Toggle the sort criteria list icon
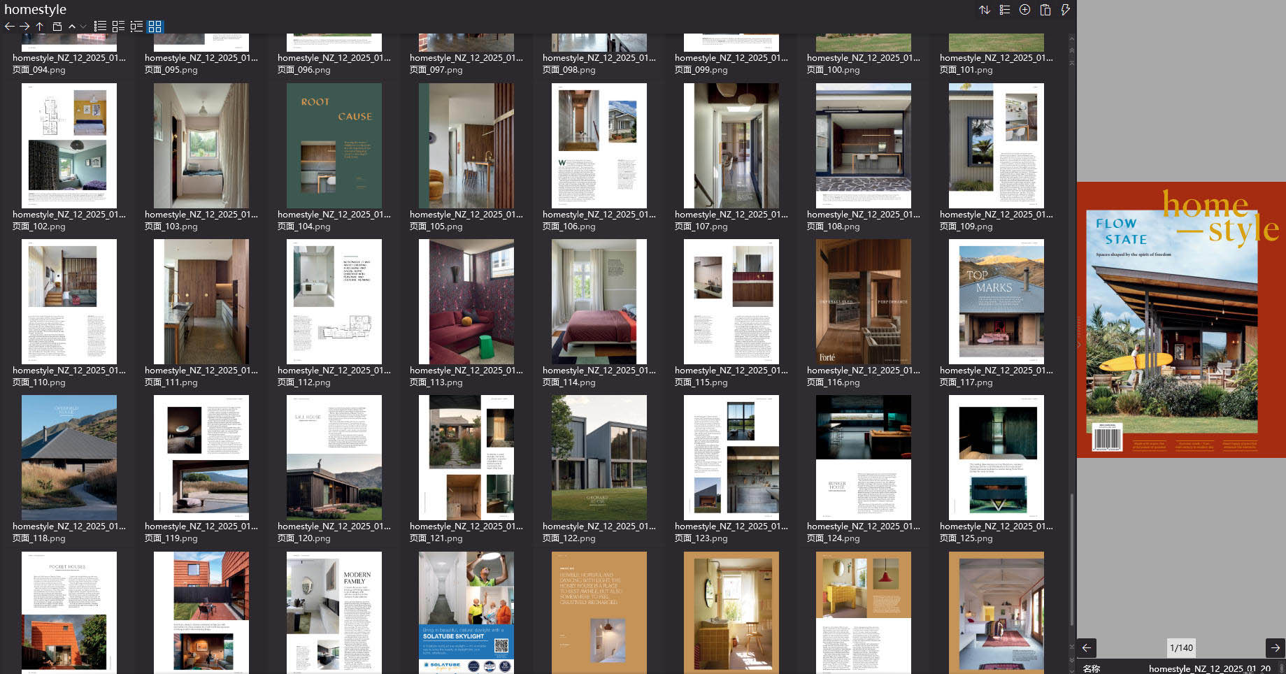This screenshot has height=674, width=1286. [1004, 9]
